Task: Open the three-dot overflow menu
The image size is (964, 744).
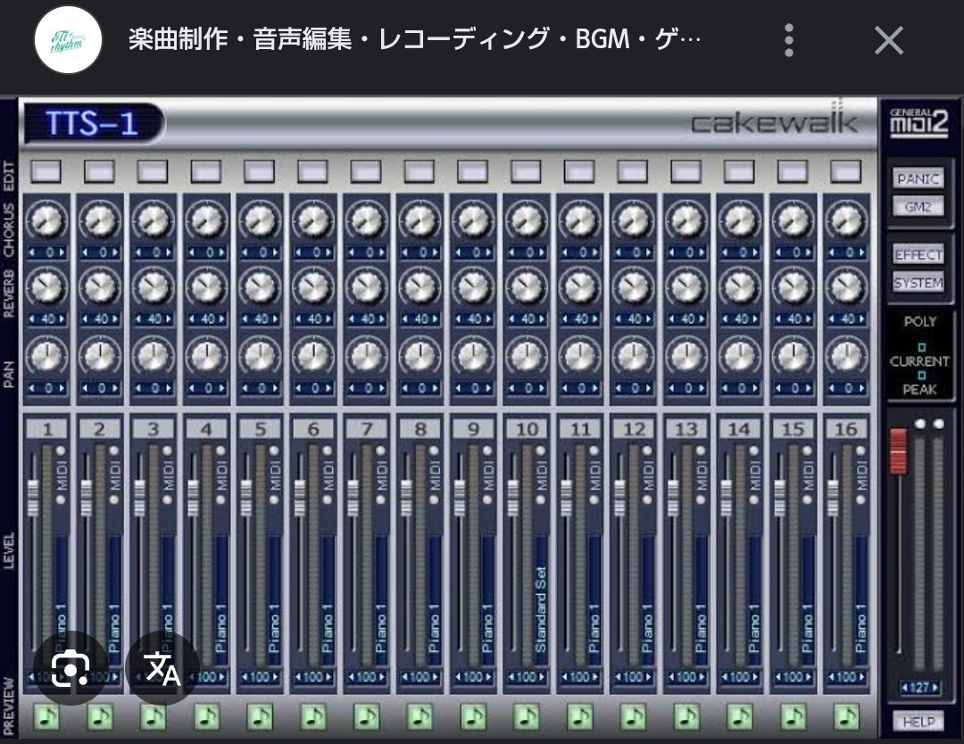Action: click(x=789, y=40)
